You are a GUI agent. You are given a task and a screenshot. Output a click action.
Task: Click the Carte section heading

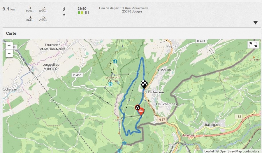(11, 33)
